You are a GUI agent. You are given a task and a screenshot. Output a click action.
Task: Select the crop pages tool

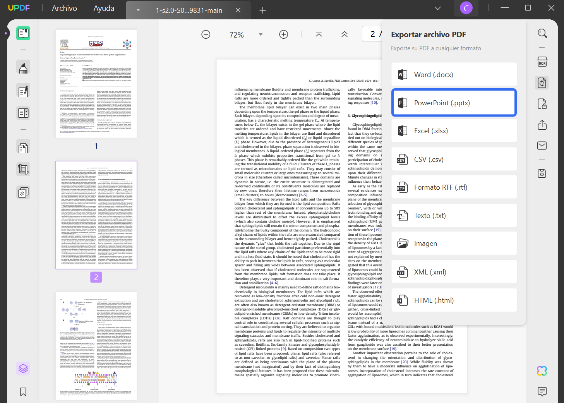pyautogui.click(x=23, y=169)
